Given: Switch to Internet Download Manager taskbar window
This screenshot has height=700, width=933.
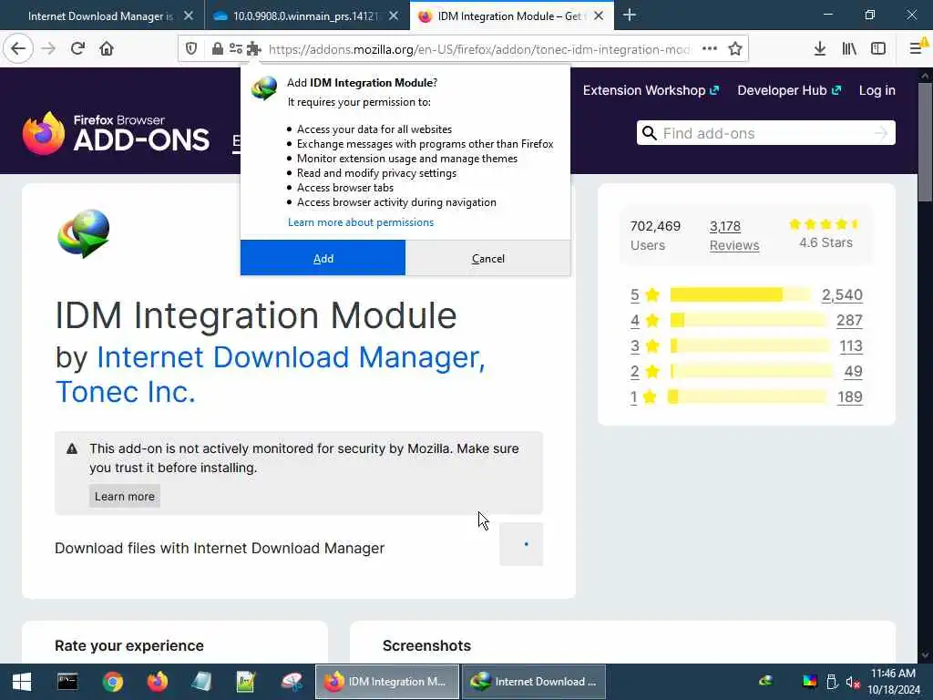Looking at the screenshot, I should tap(534, 682).
